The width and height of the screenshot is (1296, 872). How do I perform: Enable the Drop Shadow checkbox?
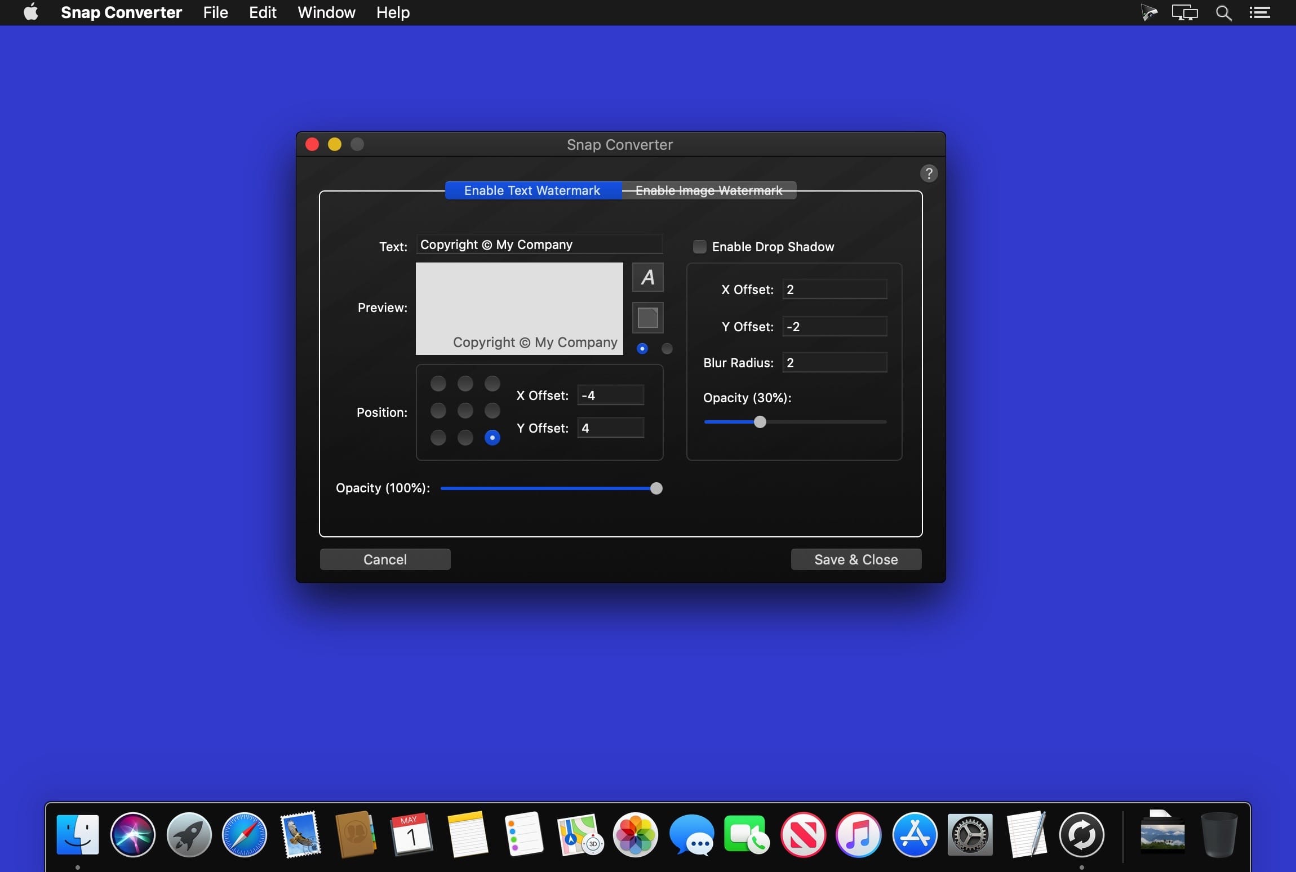click(x=699, y=247)
